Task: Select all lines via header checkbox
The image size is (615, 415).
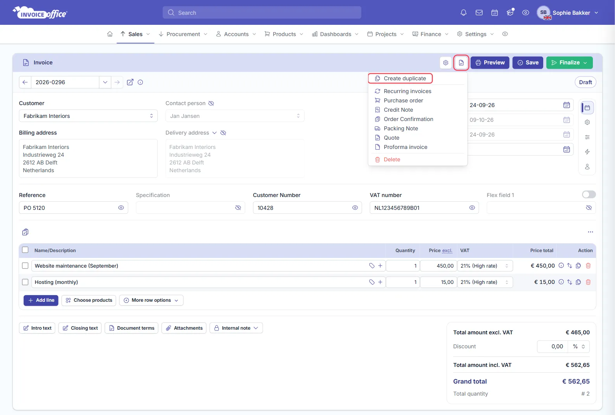Action: (25, 250)
